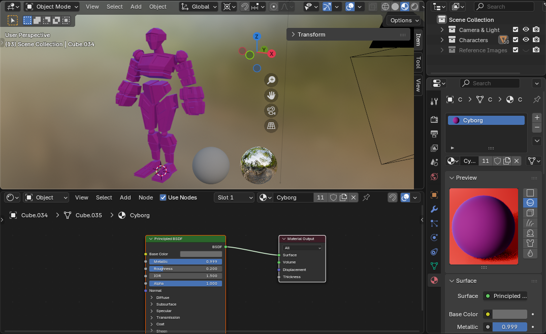
Task: Toggle X-ray display in viewport header
Action: pos(373,7)
